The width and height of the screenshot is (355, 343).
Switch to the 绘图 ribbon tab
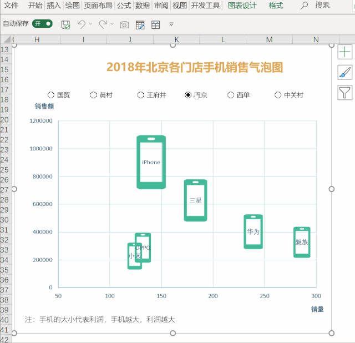pos(73,5)
